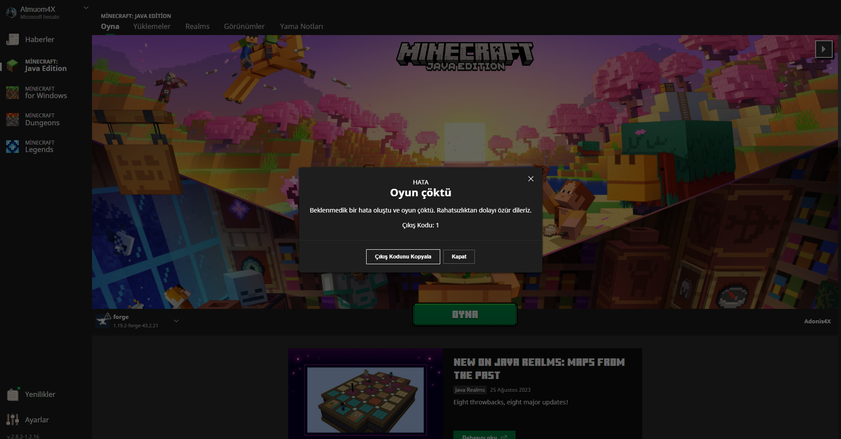Click the green OYNA play button
The height and width of the screenshot is (439, 841).
(465, 315)
